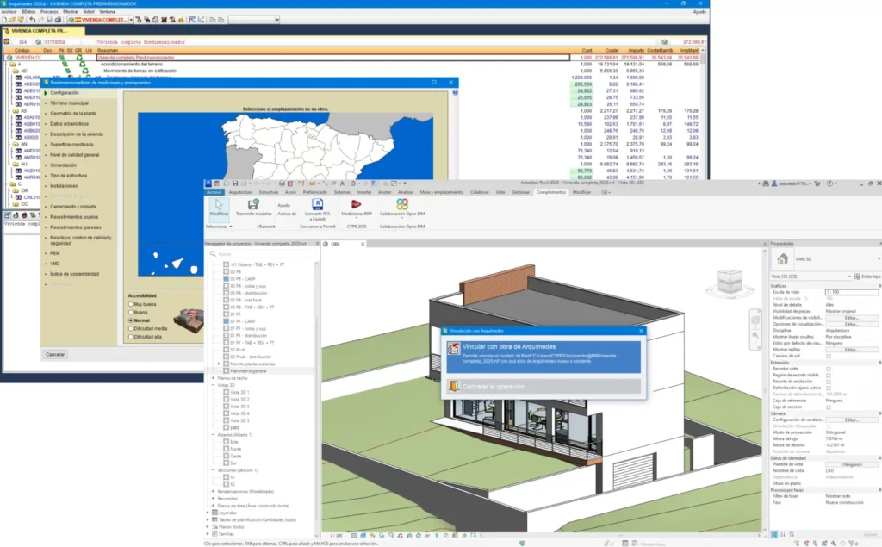The width and height of the screenshot is (882, 547).
Task: Click the user account icon in Revit title bar
Action: pyautogui.click(x=774, y=183)
